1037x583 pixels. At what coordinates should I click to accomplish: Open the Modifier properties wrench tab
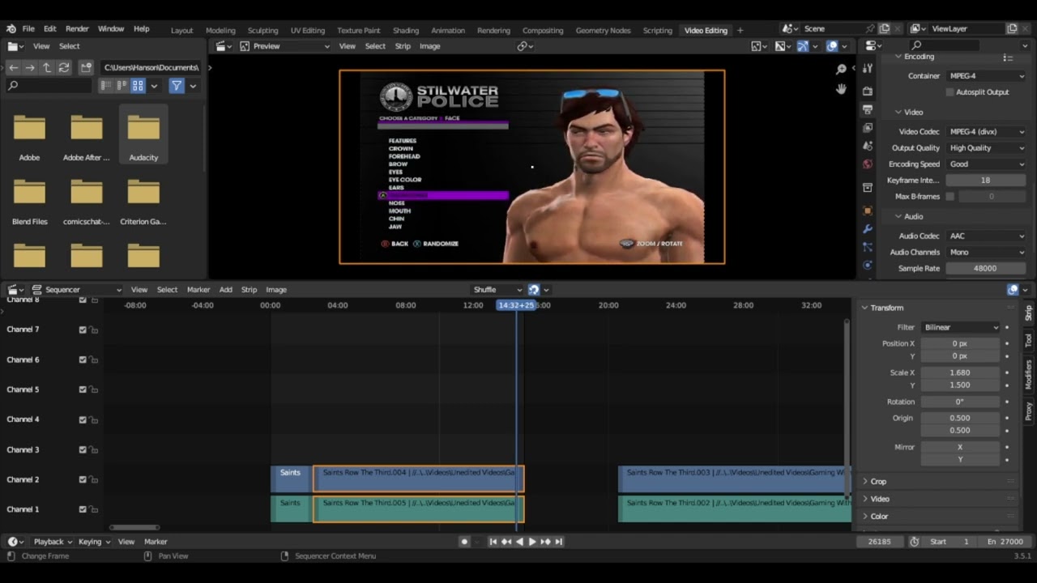868,229
